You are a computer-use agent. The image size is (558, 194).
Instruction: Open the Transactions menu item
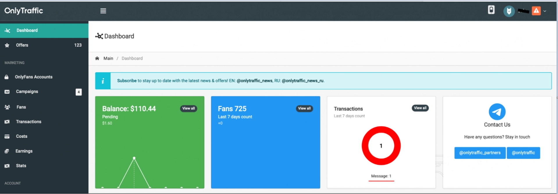pyautogui.click(x=44, y=122)
